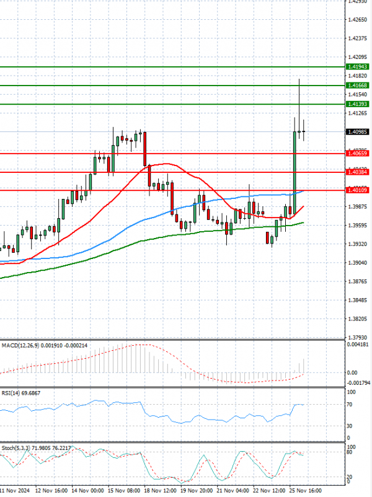Click the current price label 1.40985
This screenshot has width=372, height=497.
tap(357, 131)
